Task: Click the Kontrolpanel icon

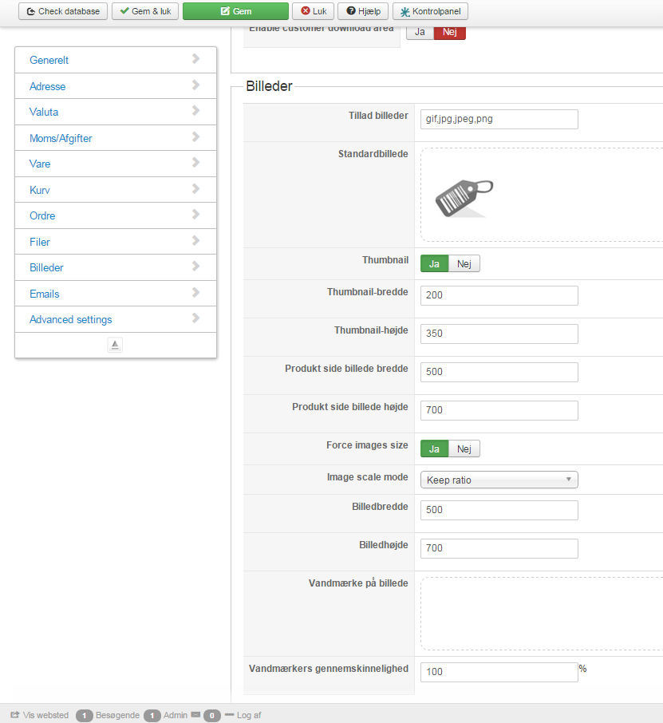Action: click(x=405, y=11)
